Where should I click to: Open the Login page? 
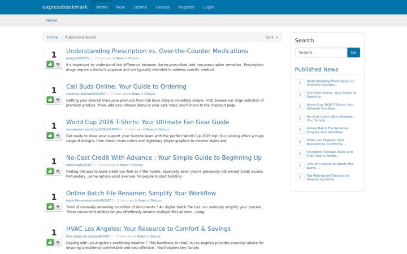pyautogui.click(x=209, y=7)
